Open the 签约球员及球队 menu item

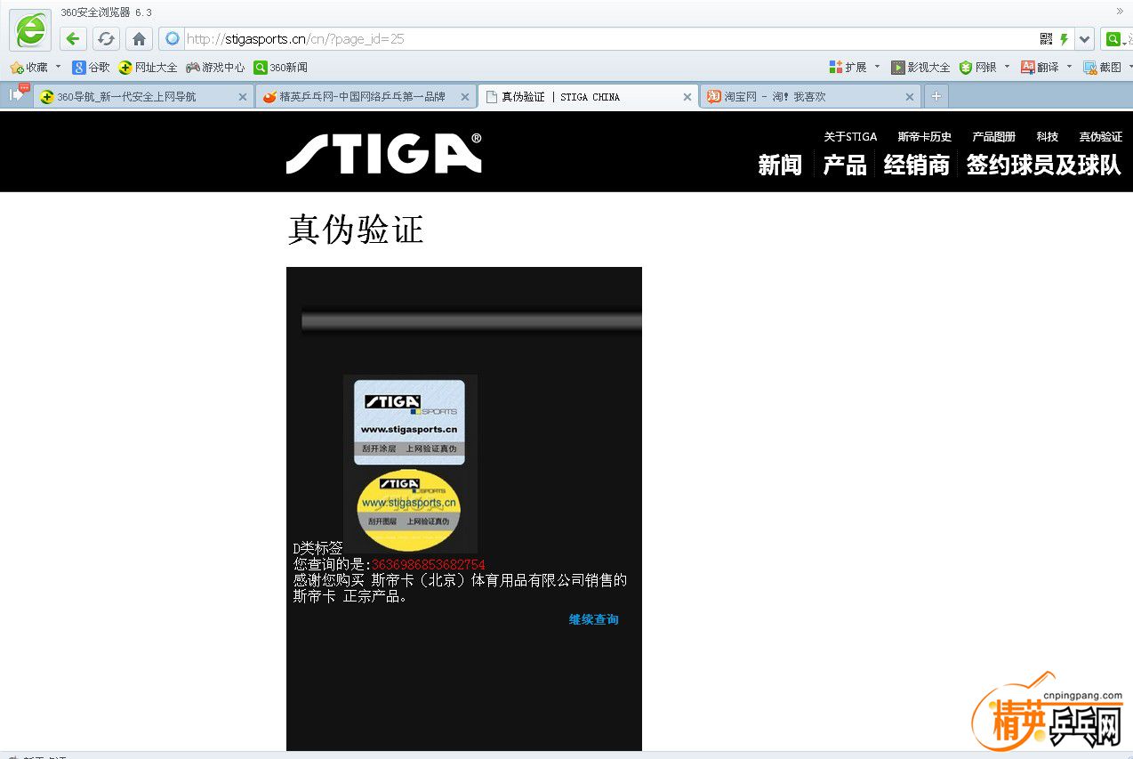(1044, 165)
